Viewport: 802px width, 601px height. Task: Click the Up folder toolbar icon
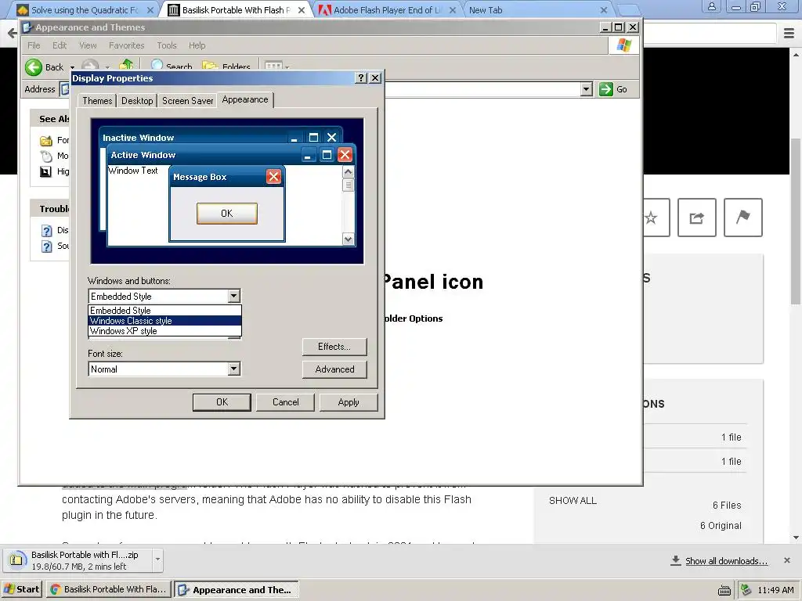click(126, 66)
